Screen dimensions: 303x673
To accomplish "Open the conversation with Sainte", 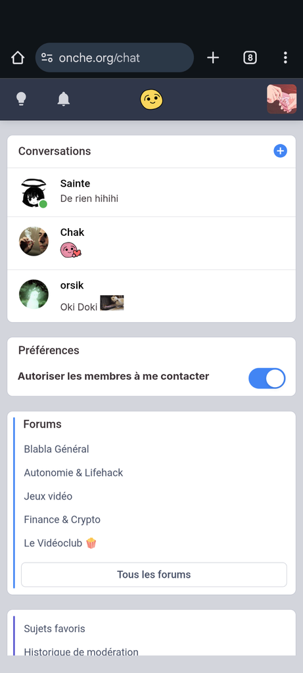I will pyautogui.click(x=151, y=193).
